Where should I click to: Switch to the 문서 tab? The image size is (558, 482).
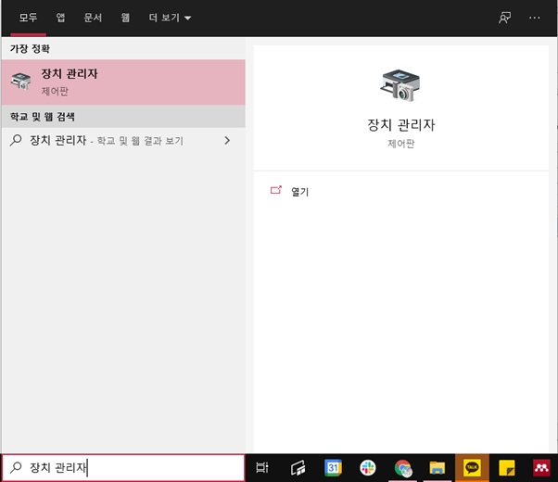coord(93,18)
